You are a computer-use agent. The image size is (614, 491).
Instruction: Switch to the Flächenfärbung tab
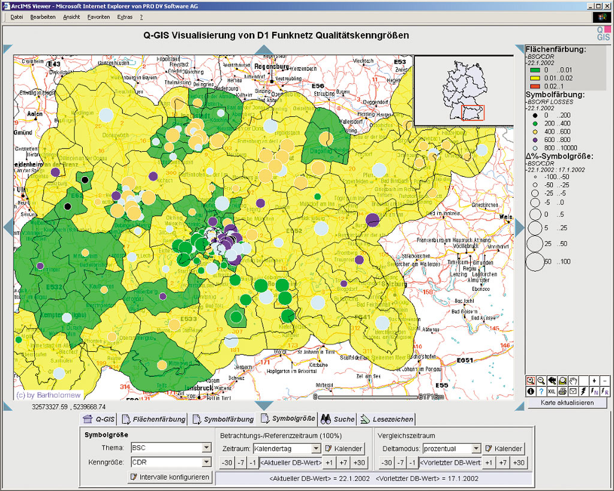(153, 419)
